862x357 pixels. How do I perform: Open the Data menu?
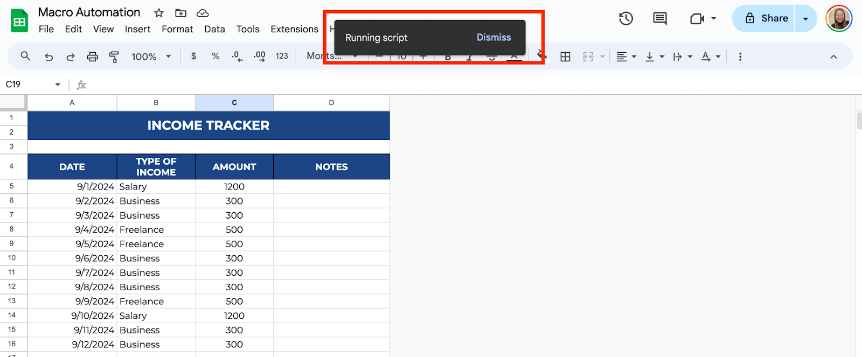click(214, 29)
